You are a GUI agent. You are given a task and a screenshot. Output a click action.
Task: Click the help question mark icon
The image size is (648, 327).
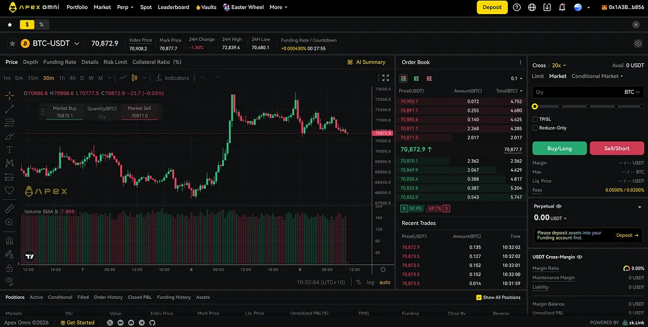click(x=517, y=8)
